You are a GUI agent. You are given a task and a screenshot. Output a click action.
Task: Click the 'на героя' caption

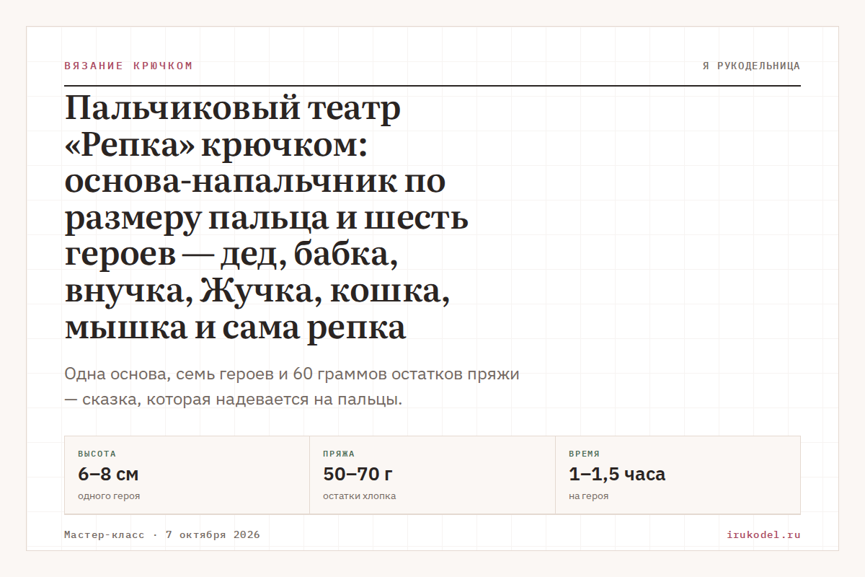coord(588,496)
